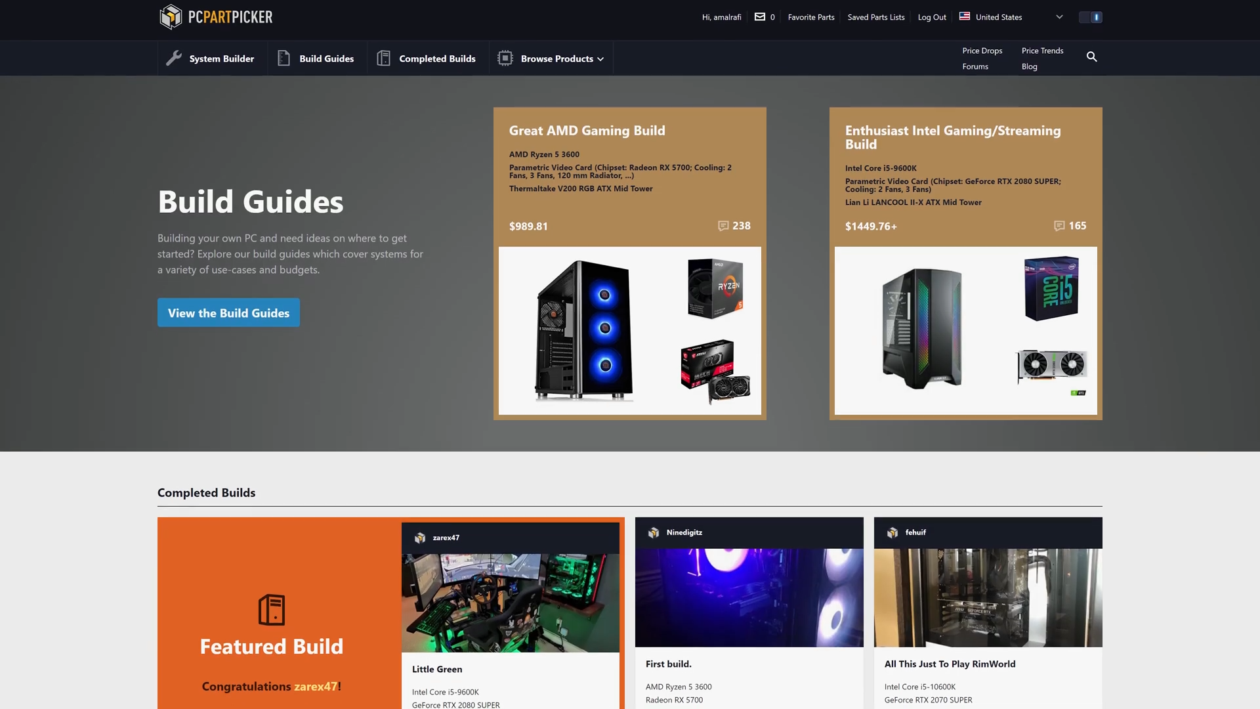Open the inbox envelope icon
The width and height of the screenshot is (1260, 709).
759,17
